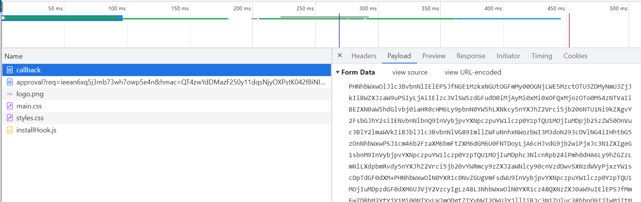This screenshot has width=641, height=202.
Task: Click the first line of form data text
Action: (490, 86)
